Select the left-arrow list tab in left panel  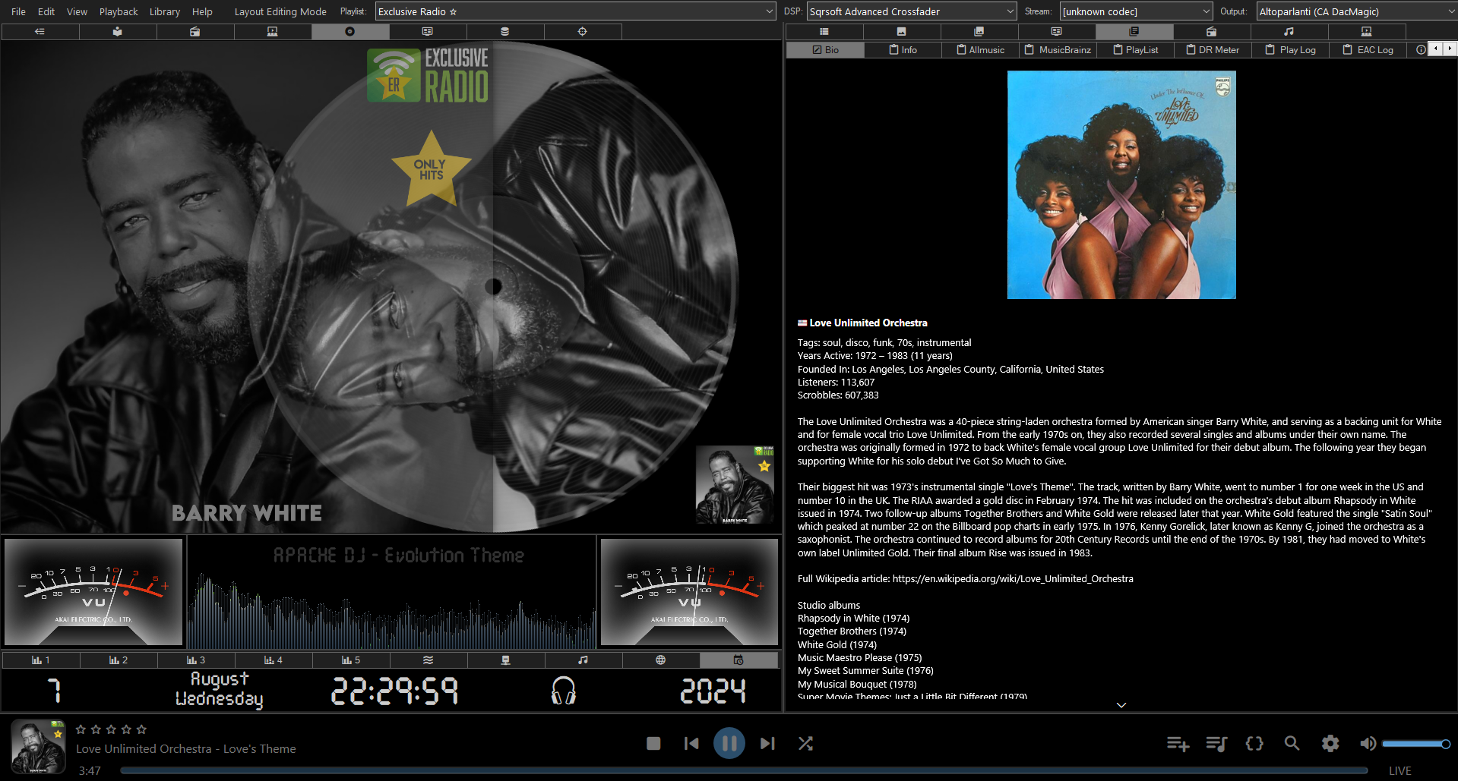point(40,32)
